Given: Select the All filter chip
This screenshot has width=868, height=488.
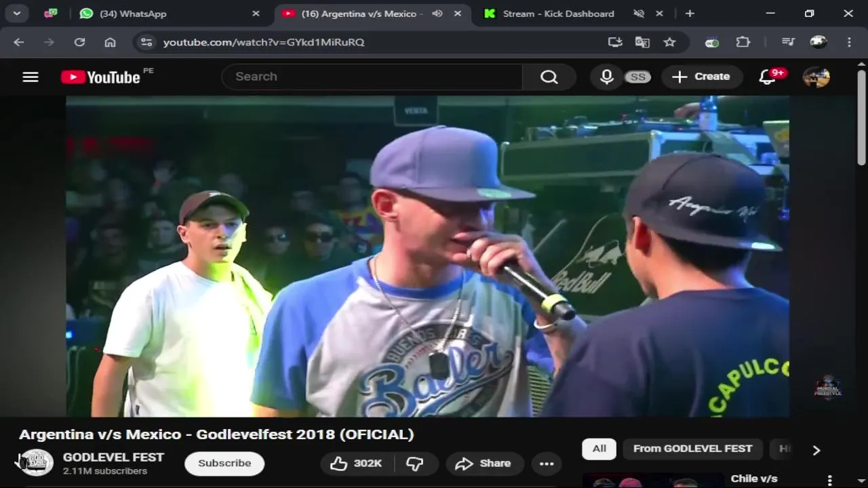Looking at the screenshot, I should click(x=599, y=449).
